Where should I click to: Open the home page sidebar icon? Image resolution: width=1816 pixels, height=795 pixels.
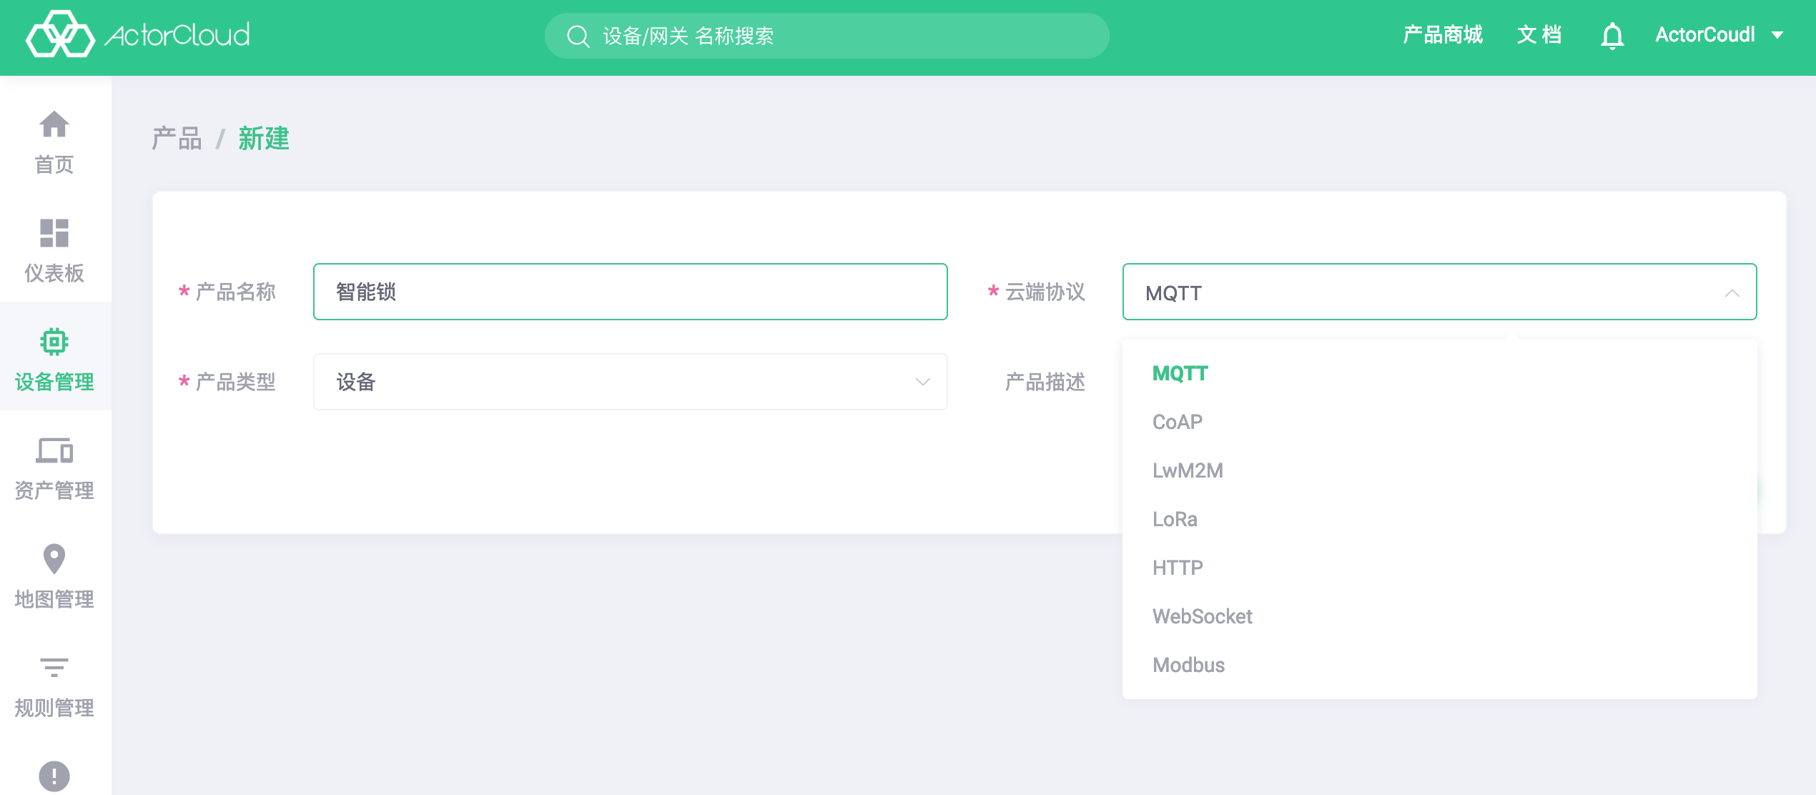pos(54,124)
